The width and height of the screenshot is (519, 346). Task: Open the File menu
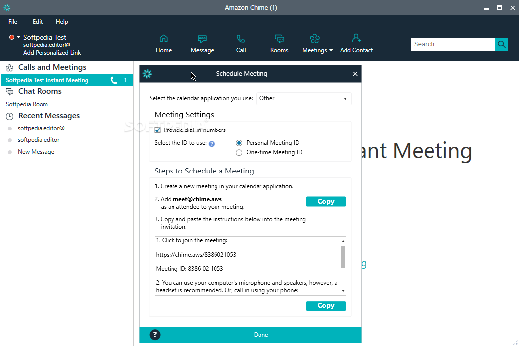coord(13,22)
